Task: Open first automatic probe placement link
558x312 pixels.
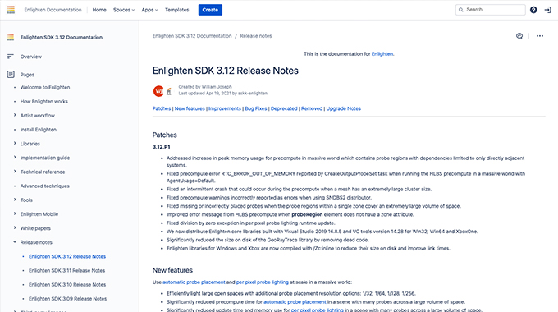Action: click(194, 282)
